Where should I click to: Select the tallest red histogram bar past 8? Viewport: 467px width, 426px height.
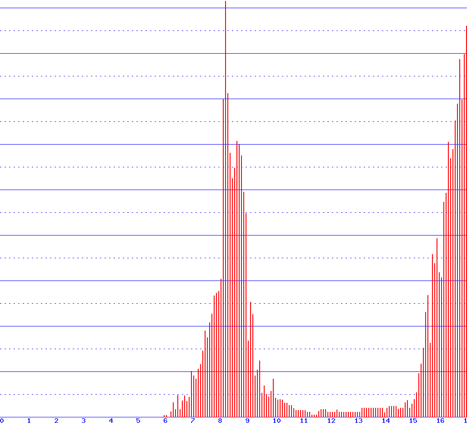[226, 209]
